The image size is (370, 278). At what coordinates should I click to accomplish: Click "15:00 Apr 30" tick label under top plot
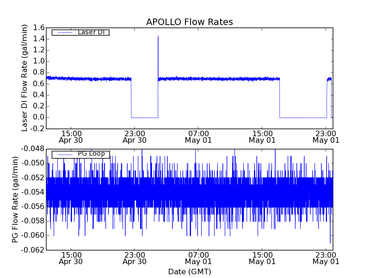point(71,136)
